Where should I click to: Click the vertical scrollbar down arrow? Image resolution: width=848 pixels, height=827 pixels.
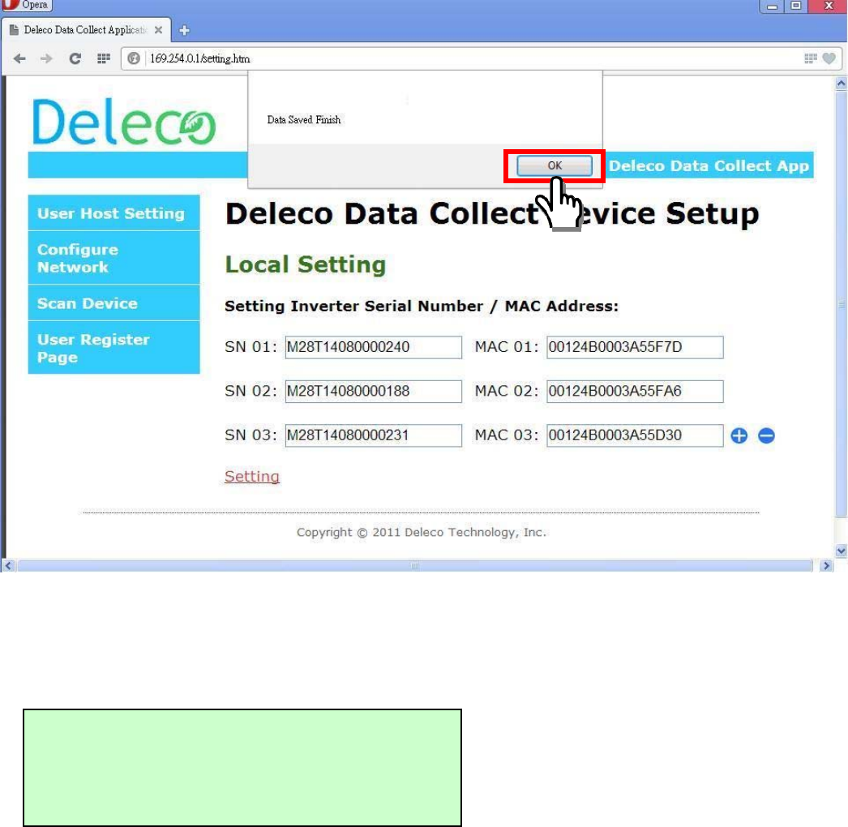[841, 551]
